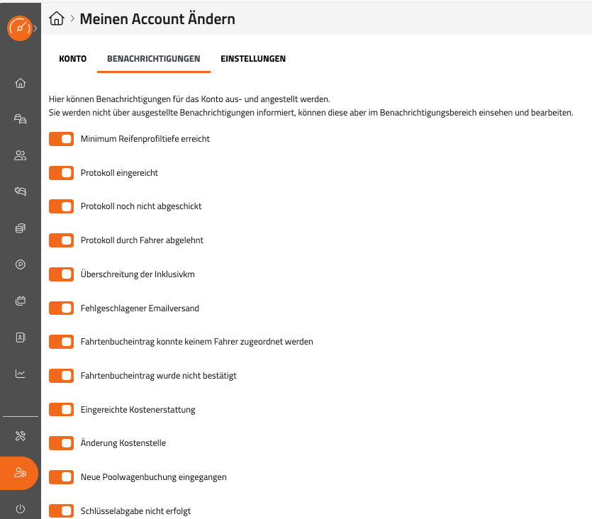The width and height of the screenshot is (592, 519).
Task: Open the users icon in the sidebar
Action: [x=20, y=155]
